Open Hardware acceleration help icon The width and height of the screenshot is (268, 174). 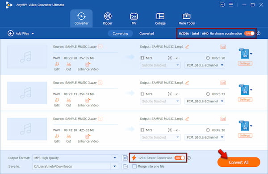[259, 34]
